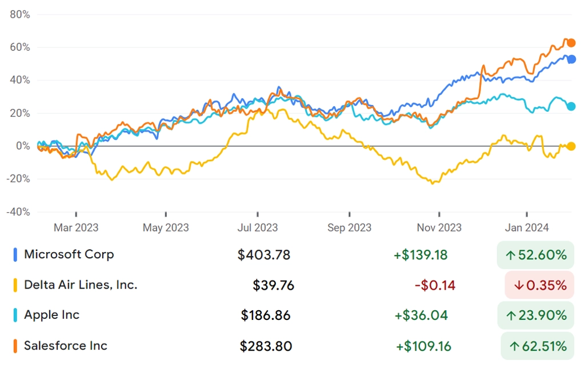Image resolution: width=585 pixels, height=365 pixels.
Task: Open the Salesforce Inc stock entry
Action: click(x=66, y=346)
